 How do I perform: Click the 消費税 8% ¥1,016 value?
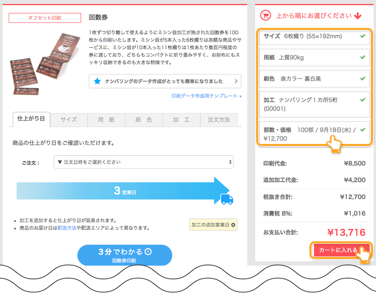355,213
